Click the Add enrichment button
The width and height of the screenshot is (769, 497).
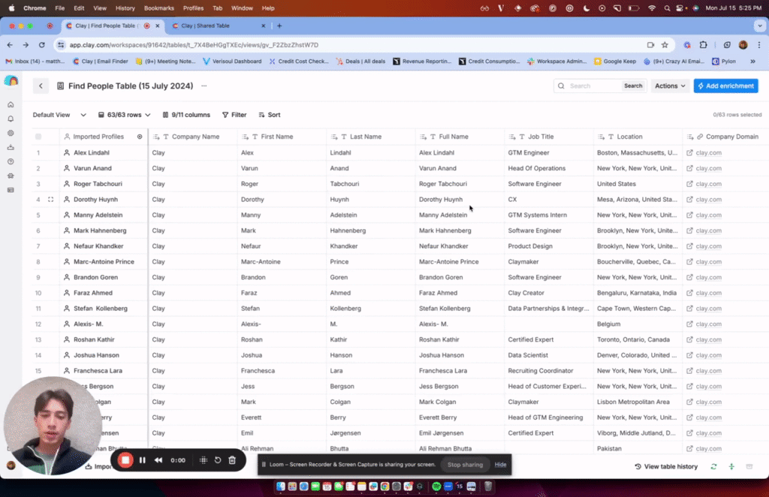click(725, 86)
